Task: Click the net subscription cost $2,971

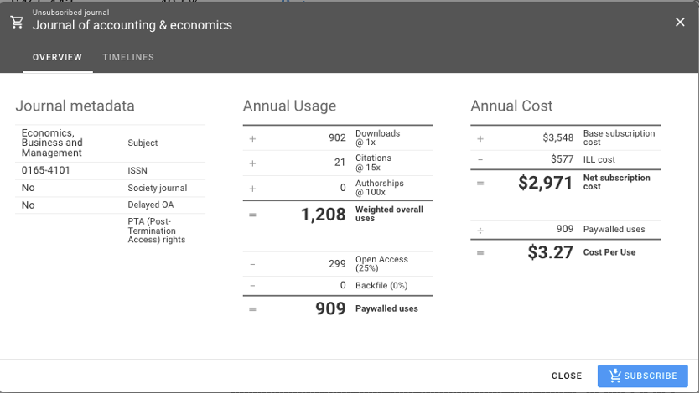Action: click(546, 183)
